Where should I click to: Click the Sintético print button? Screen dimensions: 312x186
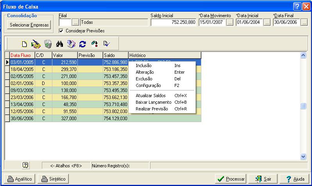click(x=53, y=179)
